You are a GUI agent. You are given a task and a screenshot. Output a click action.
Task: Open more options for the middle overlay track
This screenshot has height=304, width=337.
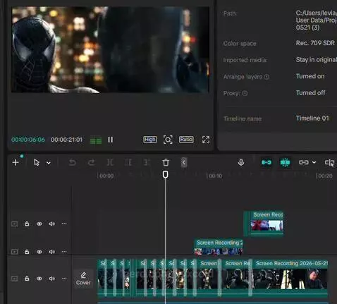[64, 252]
